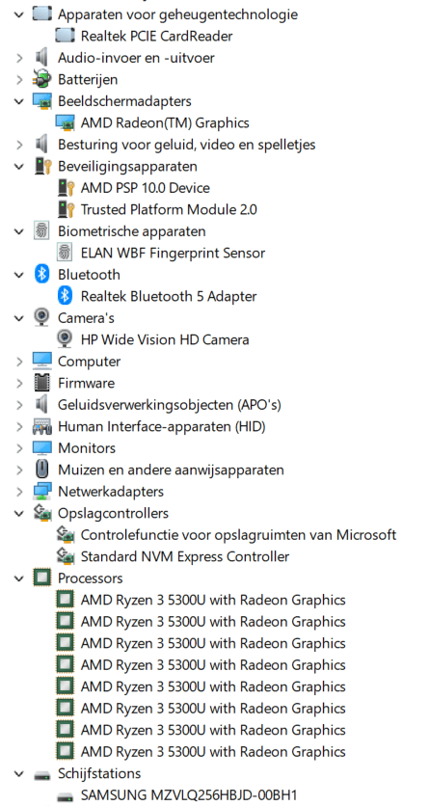The width and height of the screenshot is (429, 806).
Task: Expand the Audio-invoer en -uitvoer node
Action: (x=19, y=58)
